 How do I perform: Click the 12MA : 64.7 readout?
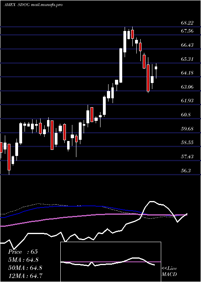coord(25,276)
